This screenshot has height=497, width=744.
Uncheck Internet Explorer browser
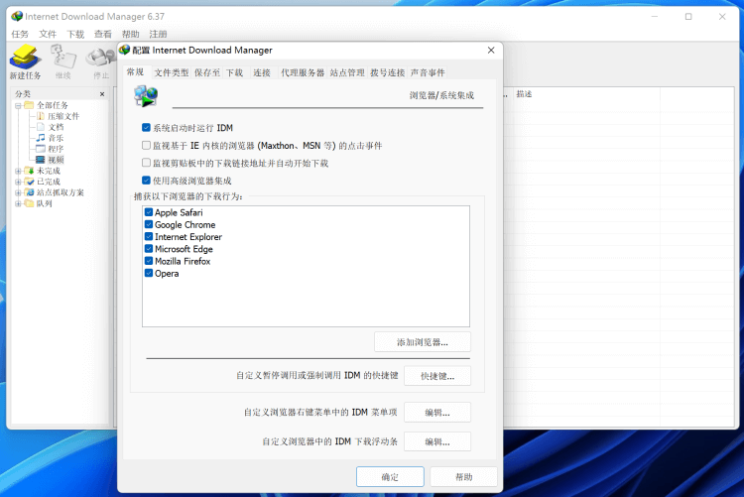click(149, 236)
